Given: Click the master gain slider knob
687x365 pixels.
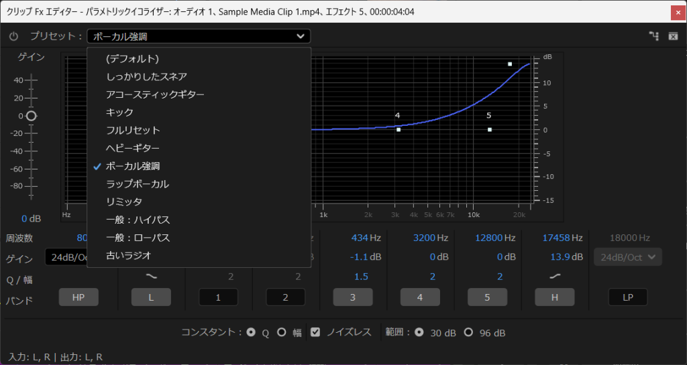Looking at the screenshot, I should (31, 116).
